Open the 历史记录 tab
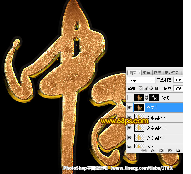Screen dimensions: 191x174 172,73
